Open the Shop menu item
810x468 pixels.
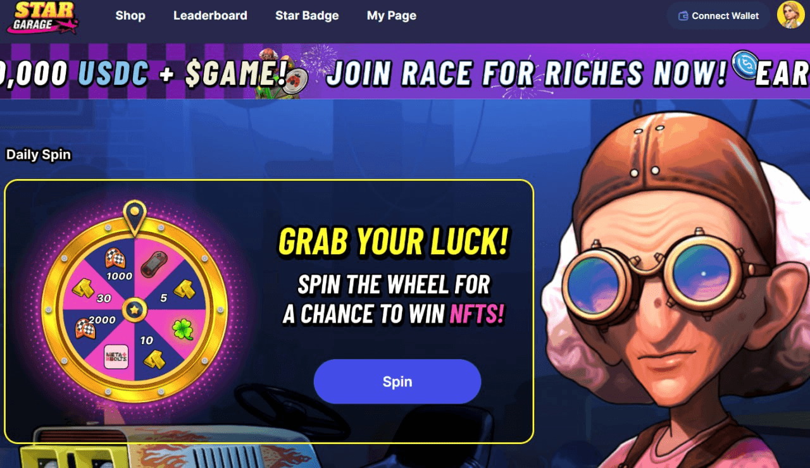tap(130, 16)
